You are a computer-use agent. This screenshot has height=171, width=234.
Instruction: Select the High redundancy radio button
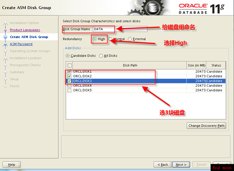[95, 39]
